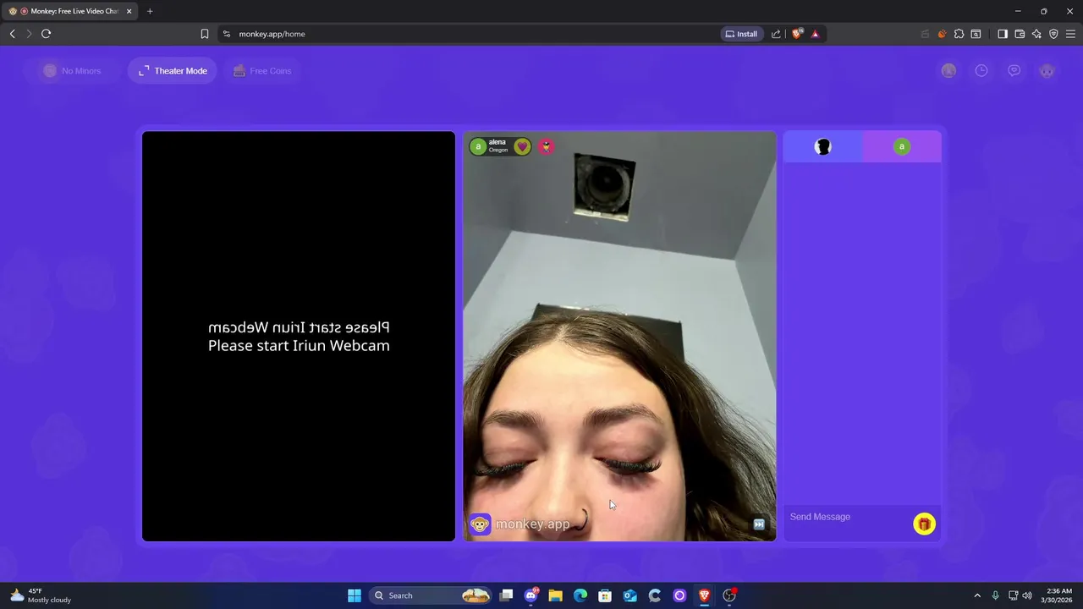Bookmark this page

click(205, 34)
